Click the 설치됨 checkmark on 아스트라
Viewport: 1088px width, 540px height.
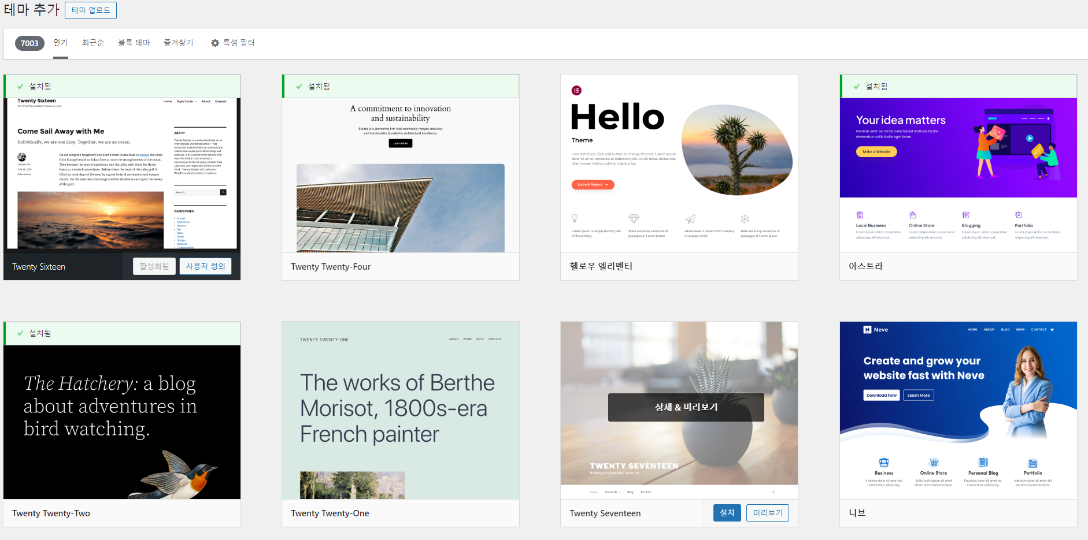[x=857, y=87]
